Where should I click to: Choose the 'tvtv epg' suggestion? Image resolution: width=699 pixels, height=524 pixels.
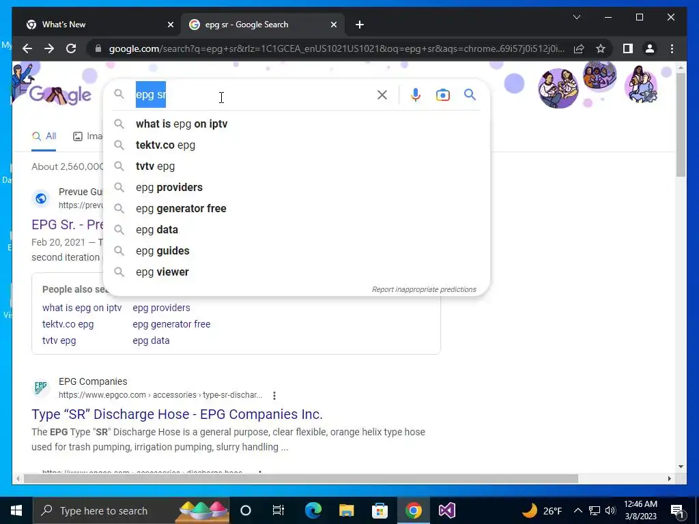tap(296, 166)
